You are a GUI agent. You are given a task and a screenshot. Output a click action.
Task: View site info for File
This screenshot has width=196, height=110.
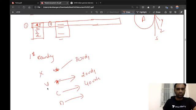tap(37, 7)
